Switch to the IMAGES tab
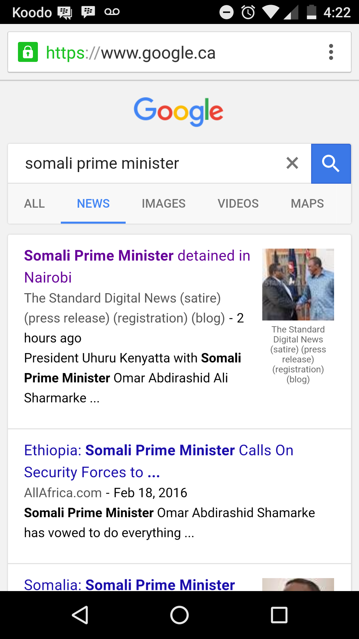This screenshot has height=639, width=359. (x=164, y=203)
